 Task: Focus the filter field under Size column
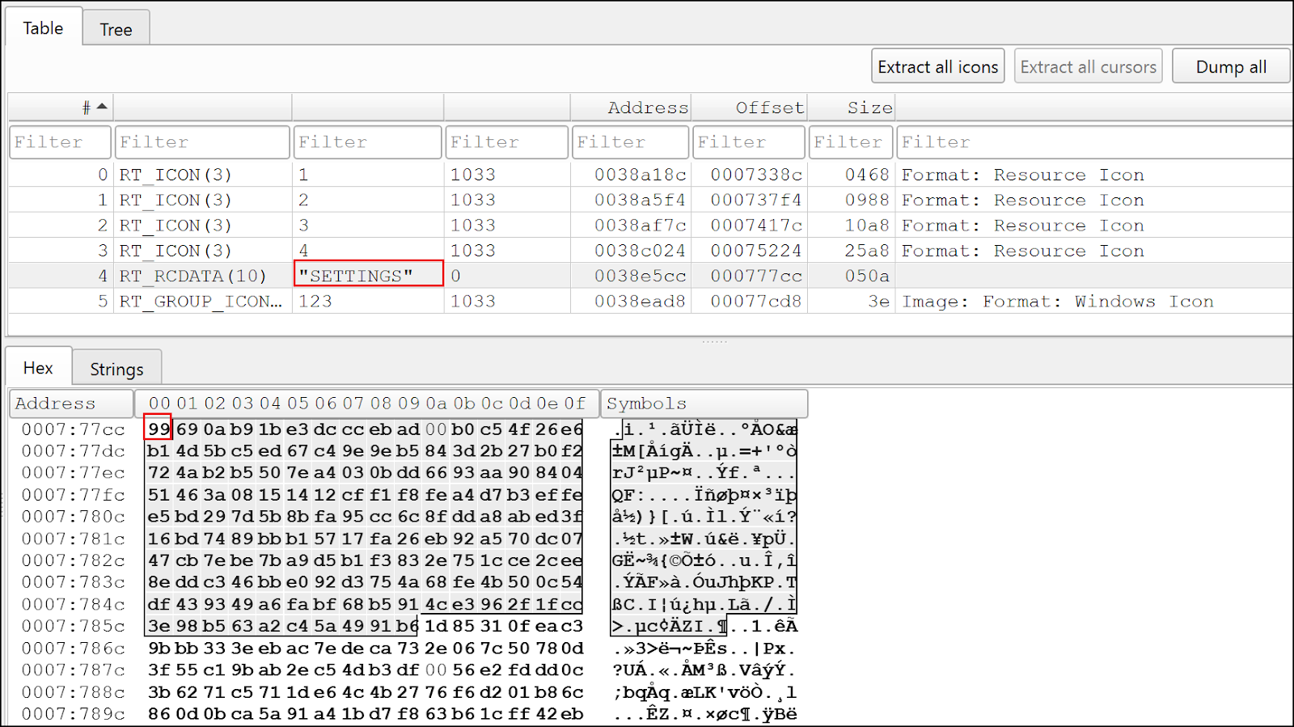point(851,142)
